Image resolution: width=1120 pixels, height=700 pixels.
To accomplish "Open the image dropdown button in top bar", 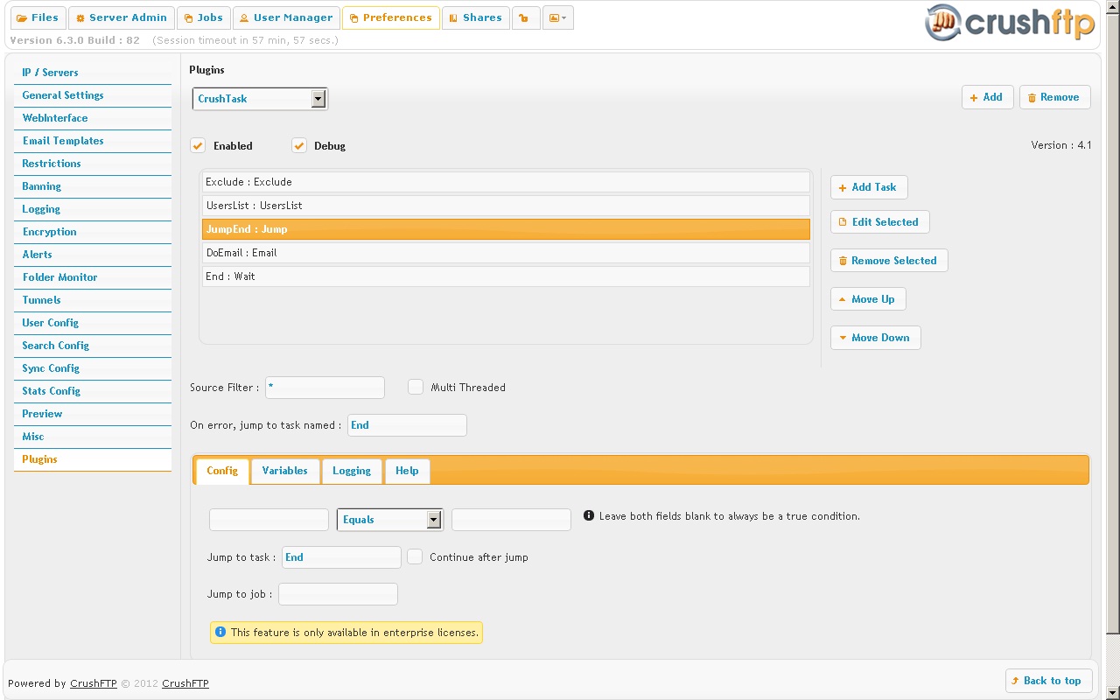I will [557, 17].
